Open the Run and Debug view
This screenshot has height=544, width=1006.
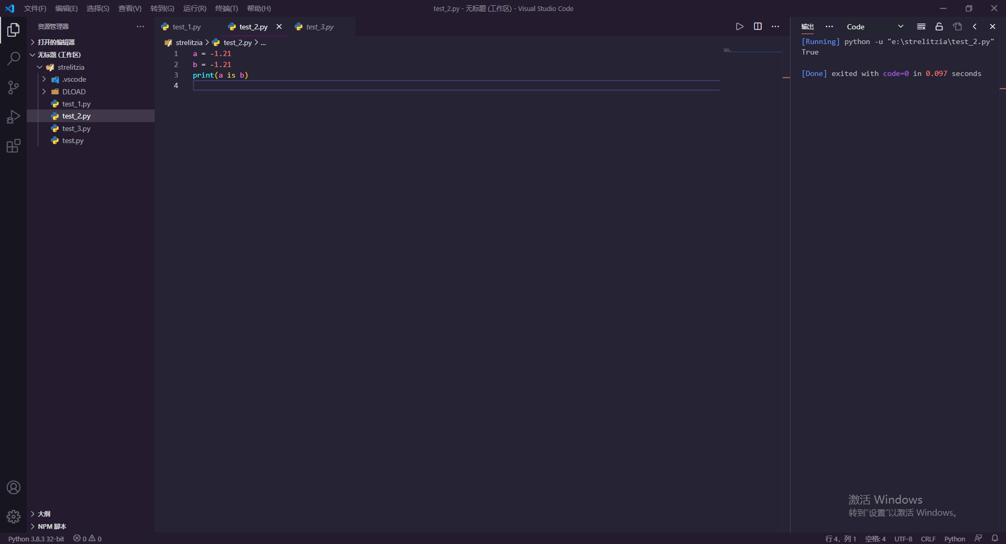click(x=13, y=117)
